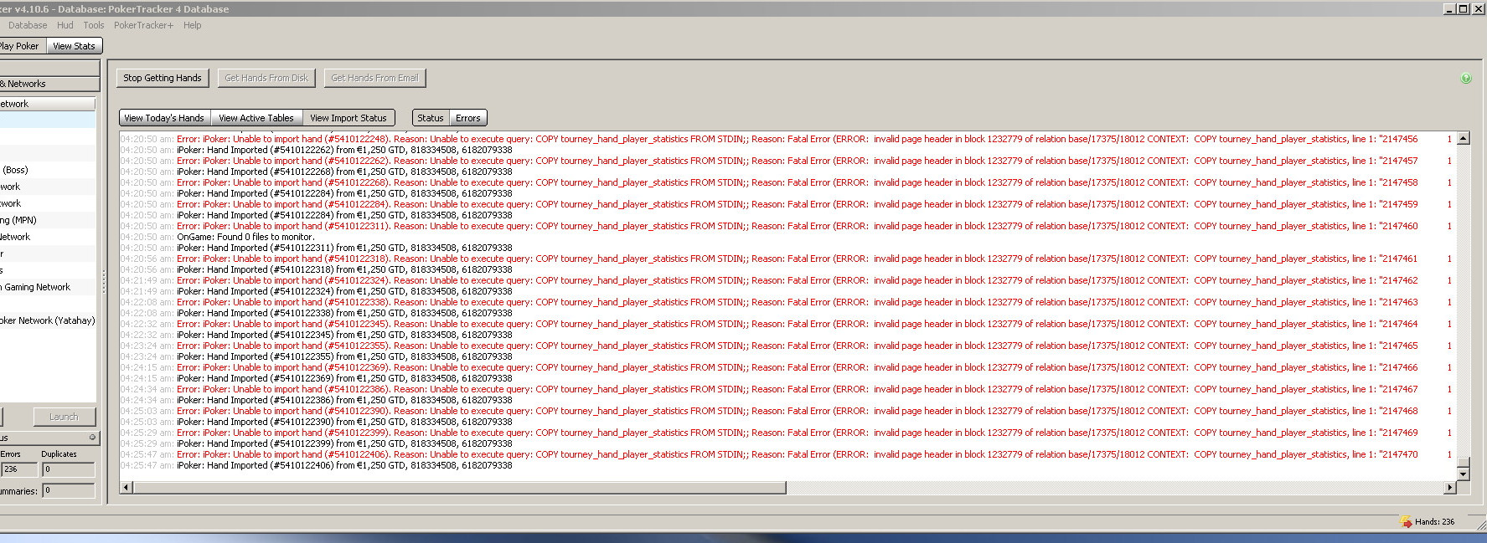1487x543 pixels.
Task: Show the Errors log view
Action: tap(468, 118)
